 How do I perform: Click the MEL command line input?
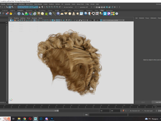[x=108, y=115]
